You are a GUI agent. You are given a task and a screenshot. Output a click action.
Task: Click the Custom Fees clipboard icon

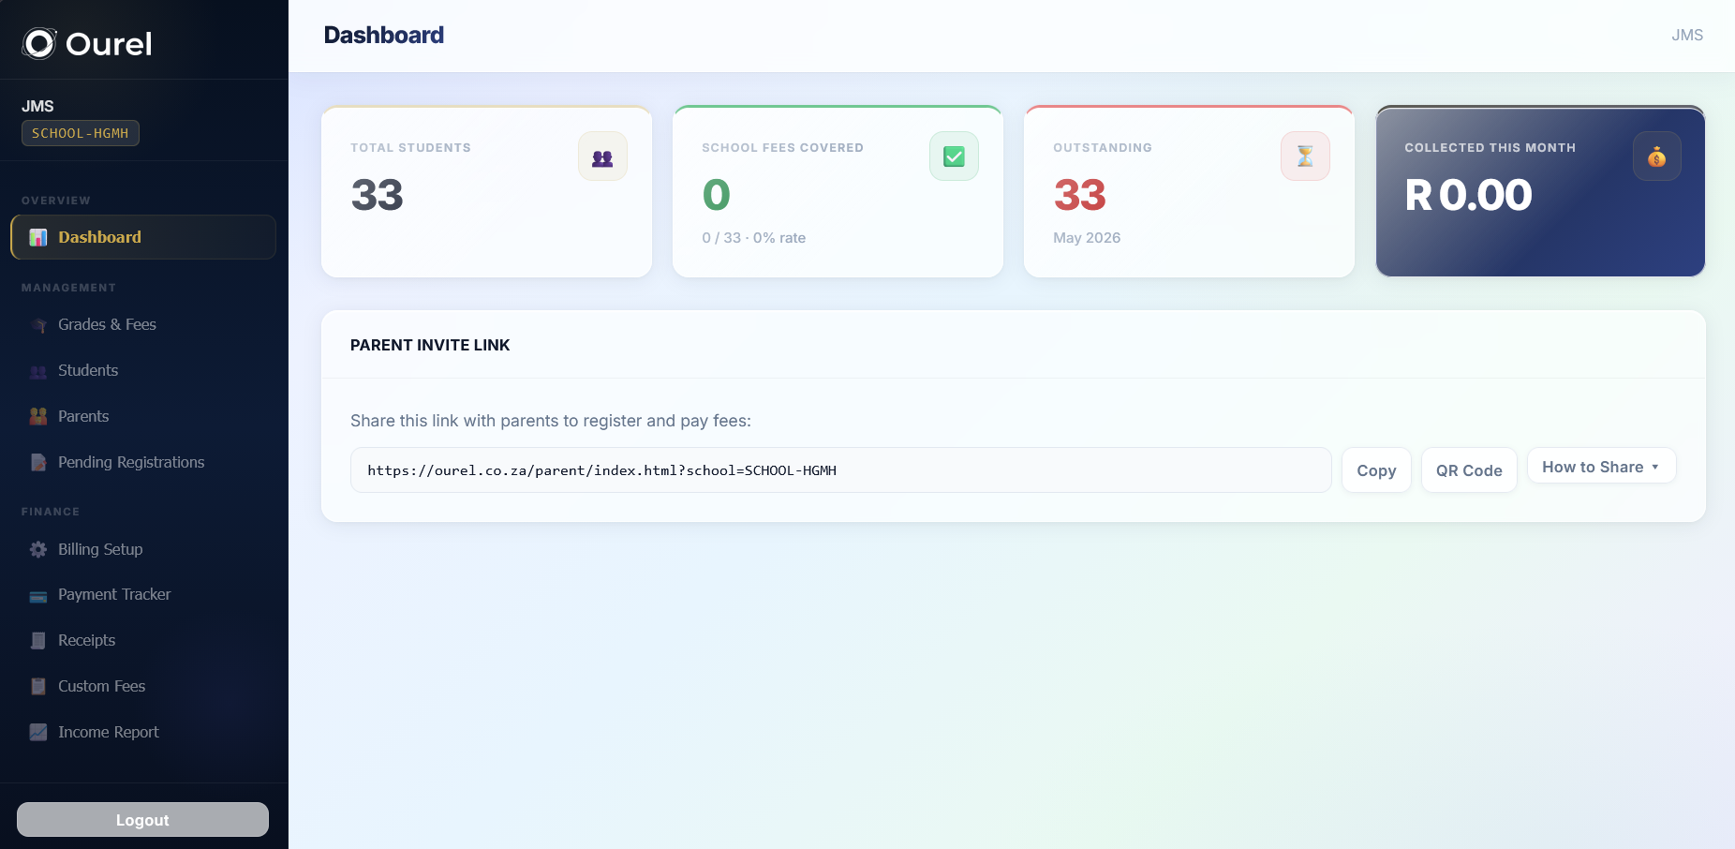pyautogui.click(x=38, y=686)
